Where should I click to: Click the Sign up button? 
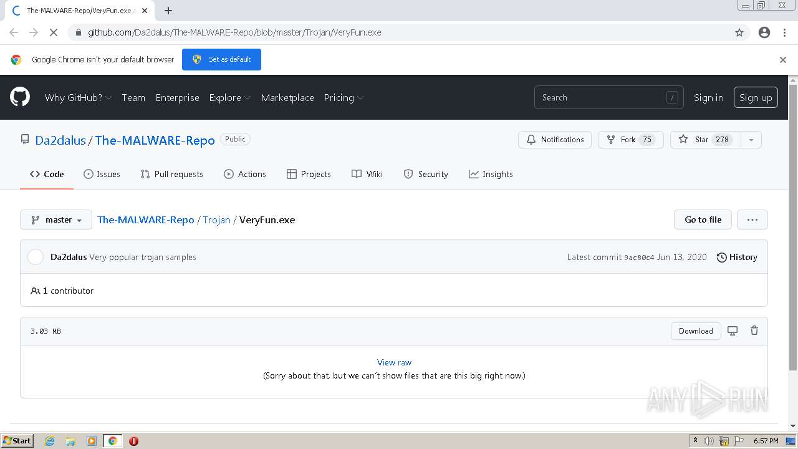click(x=756, y=97)
